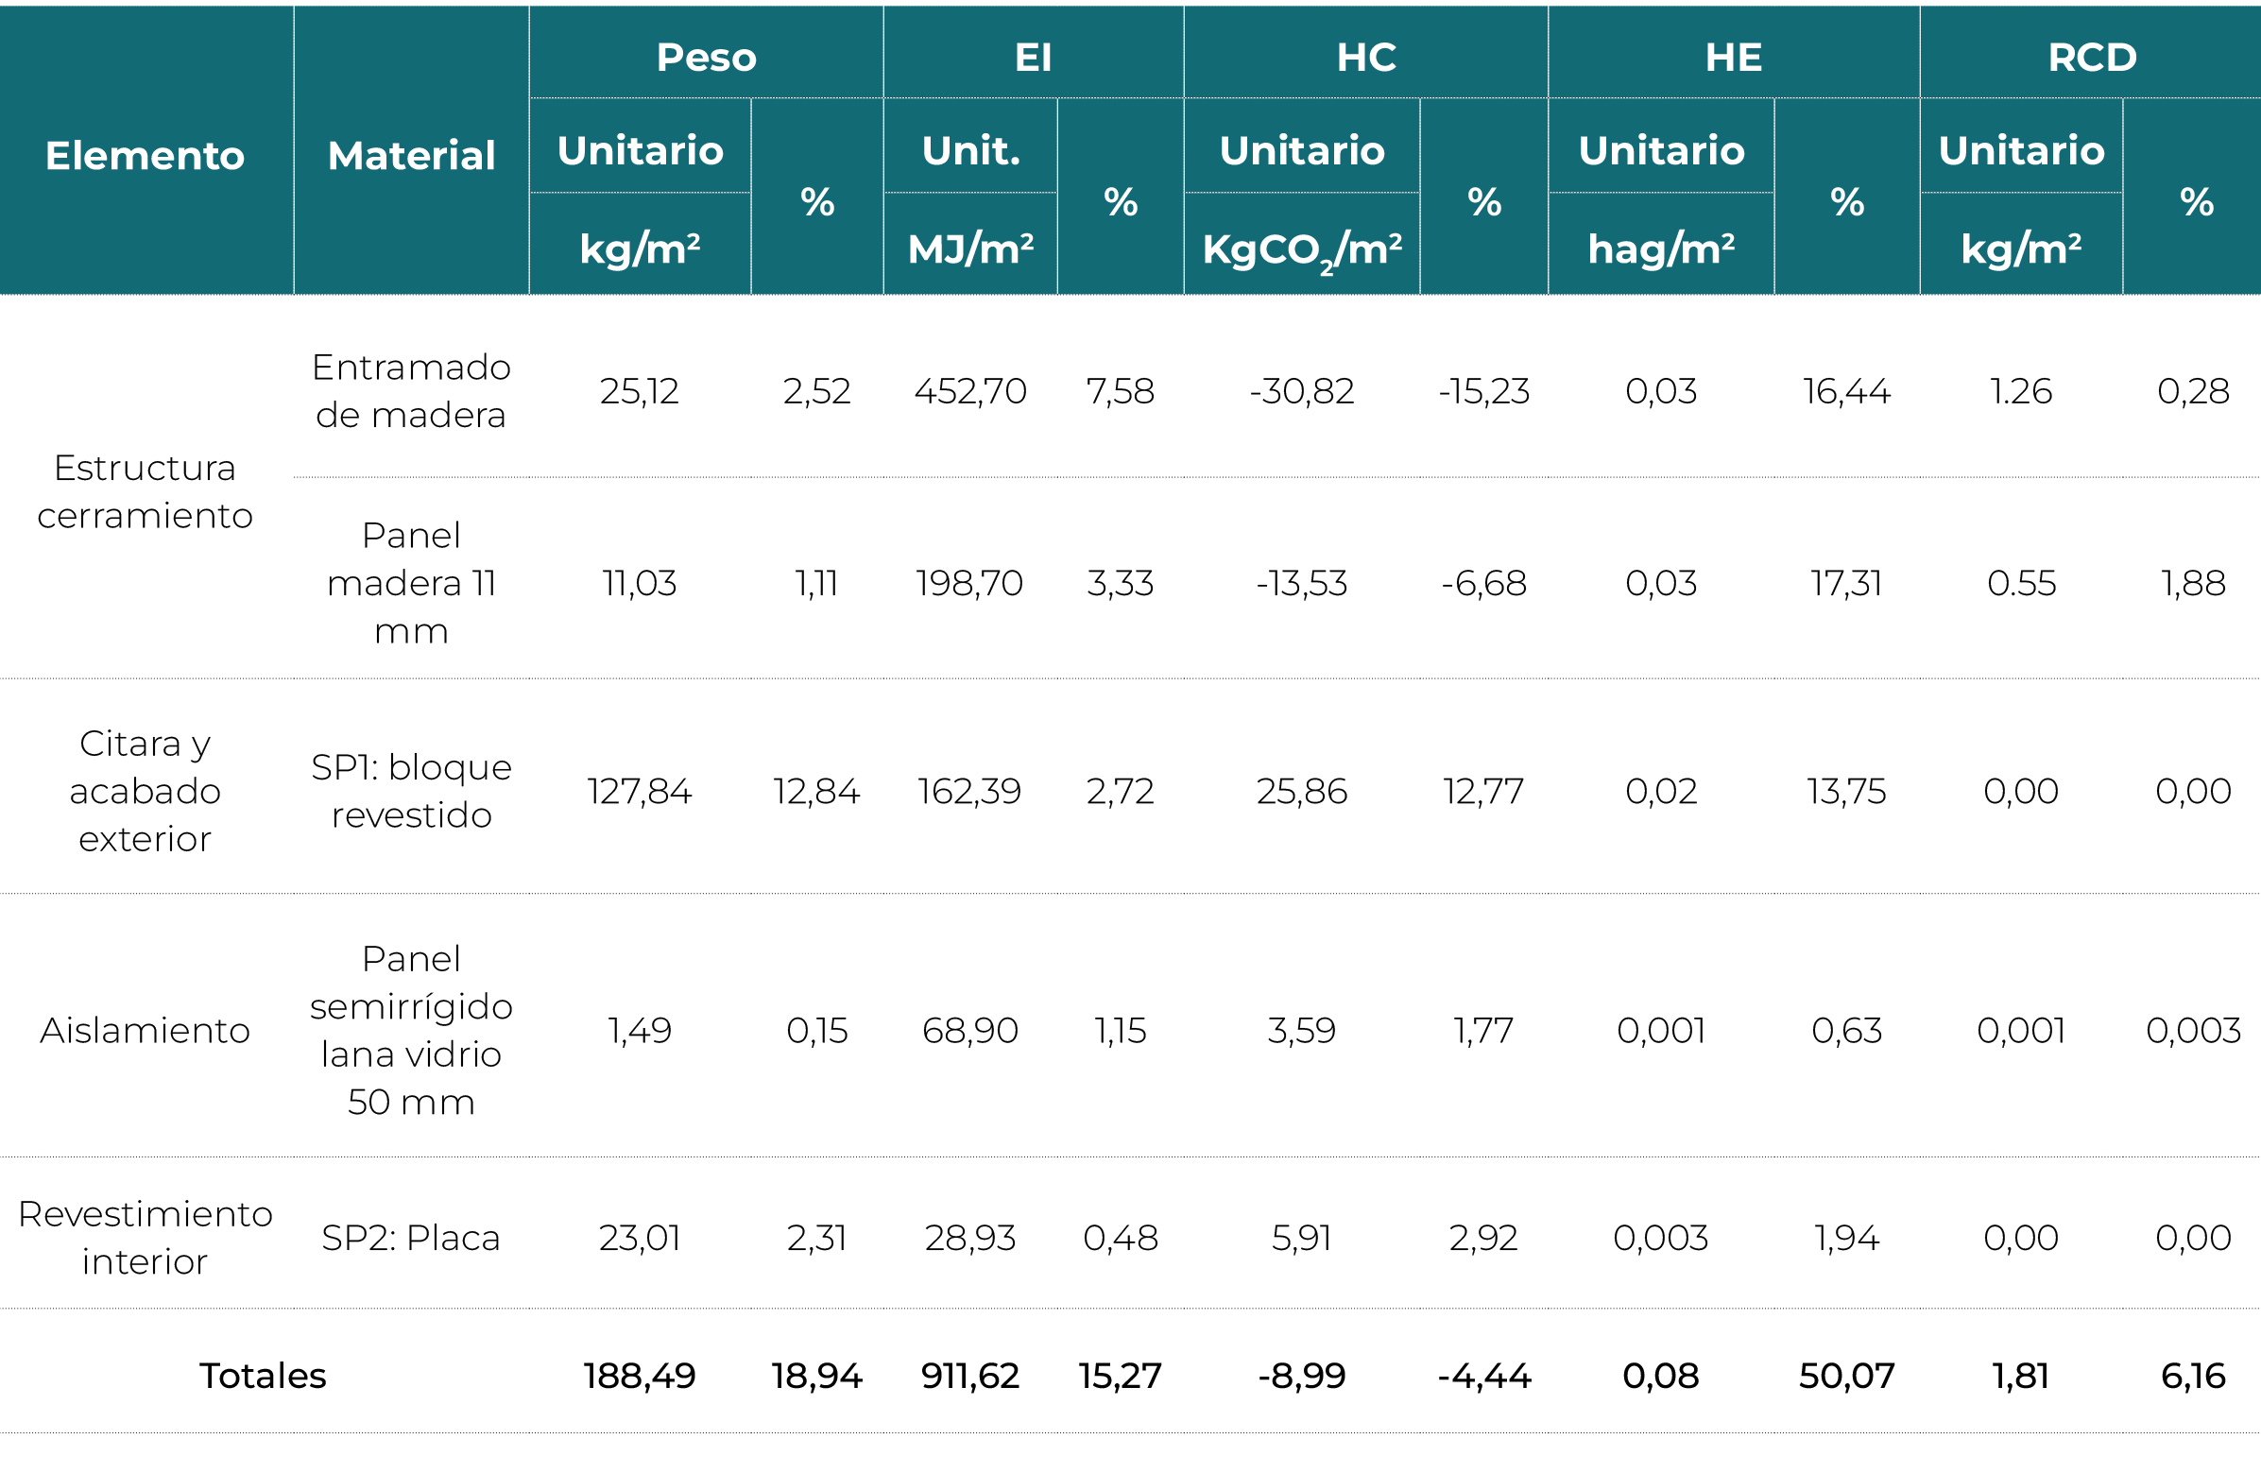Image resolution: width=2261 pixels, height=1473 pixels.
Task: Click the Material column header
Action: click(x=410, y=155)
